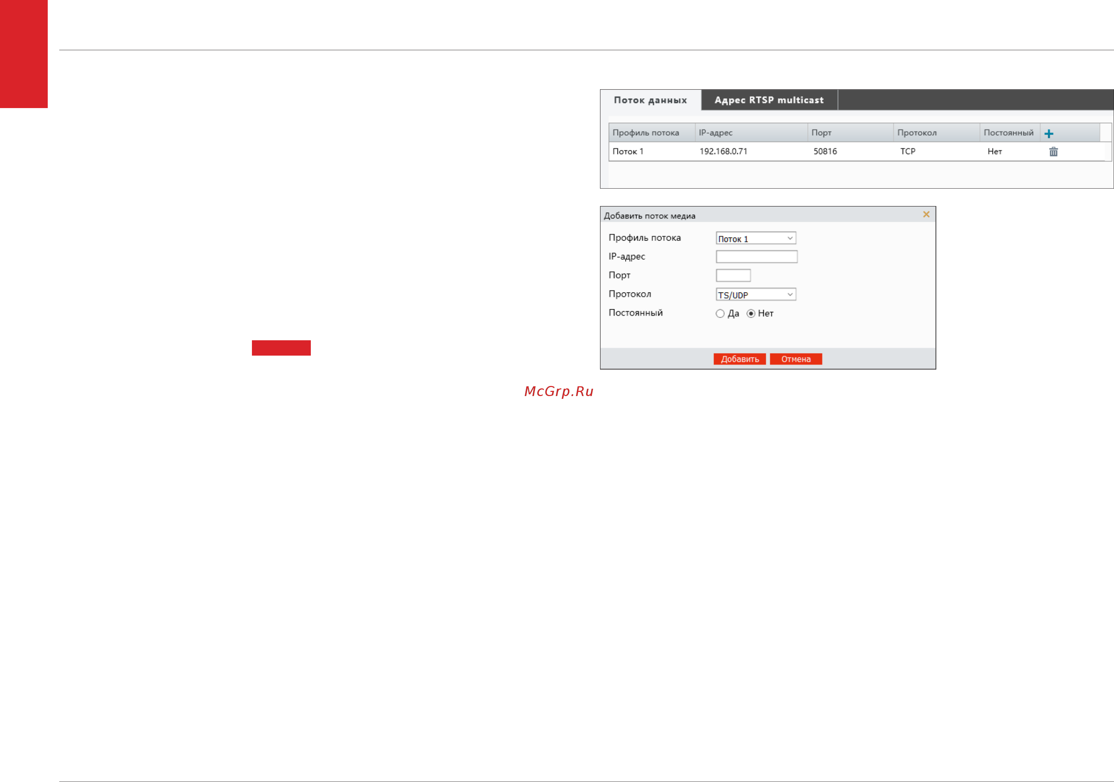Image resolution: width=1114 pixels, height=782 pixels.
Task: Click the Добавить button
Action: [x=739, y=359]
